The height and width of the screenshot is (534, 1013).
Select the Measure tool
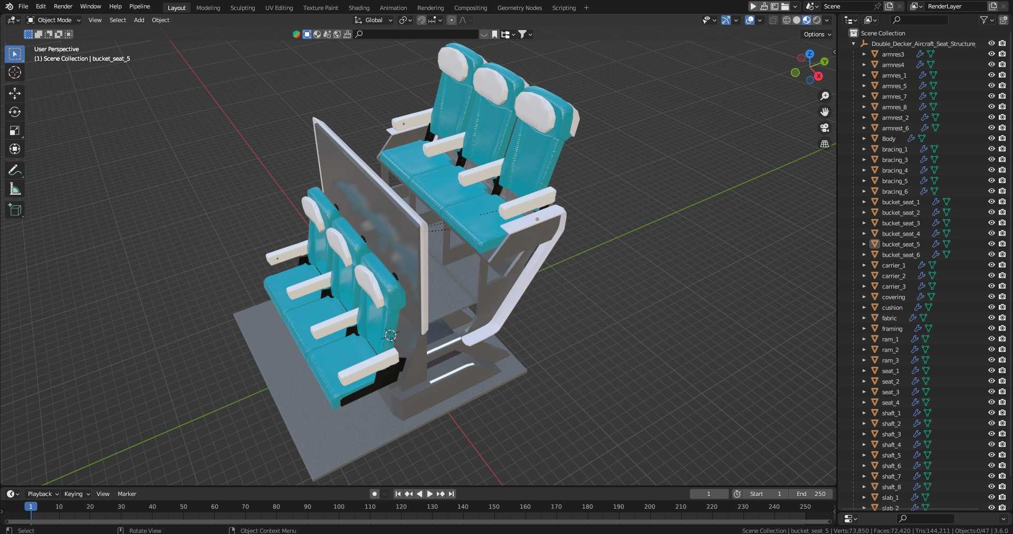[15, 189]
